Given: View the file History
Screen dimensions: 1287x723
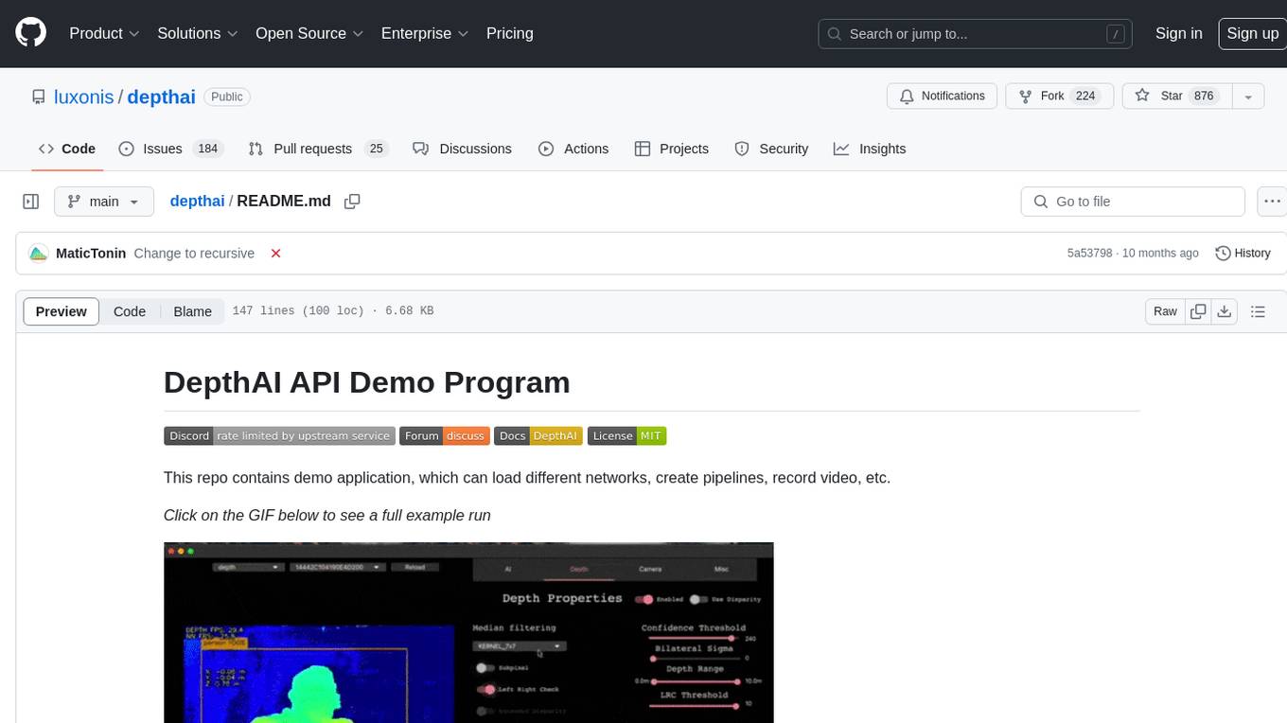Looking at the screenshot, I should click(1243, 254).
